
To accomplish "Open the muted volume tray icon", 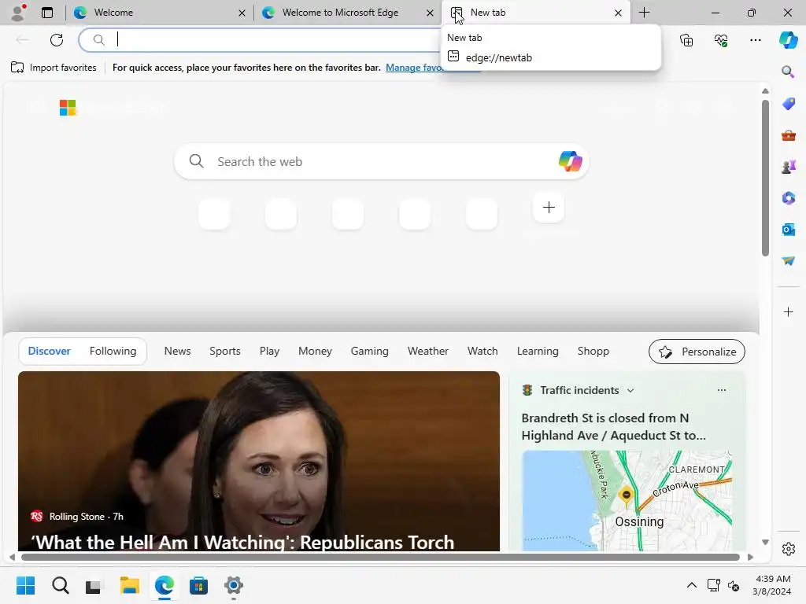I will [x=734, y=585].
